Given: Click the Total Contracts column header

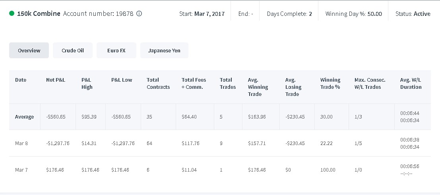Looking at the screenshot, I should point(158,83).
